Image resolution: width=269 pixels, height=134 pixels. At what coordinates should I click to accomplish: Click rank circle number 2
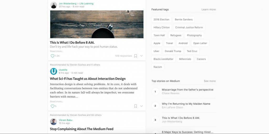coord(155,106)
